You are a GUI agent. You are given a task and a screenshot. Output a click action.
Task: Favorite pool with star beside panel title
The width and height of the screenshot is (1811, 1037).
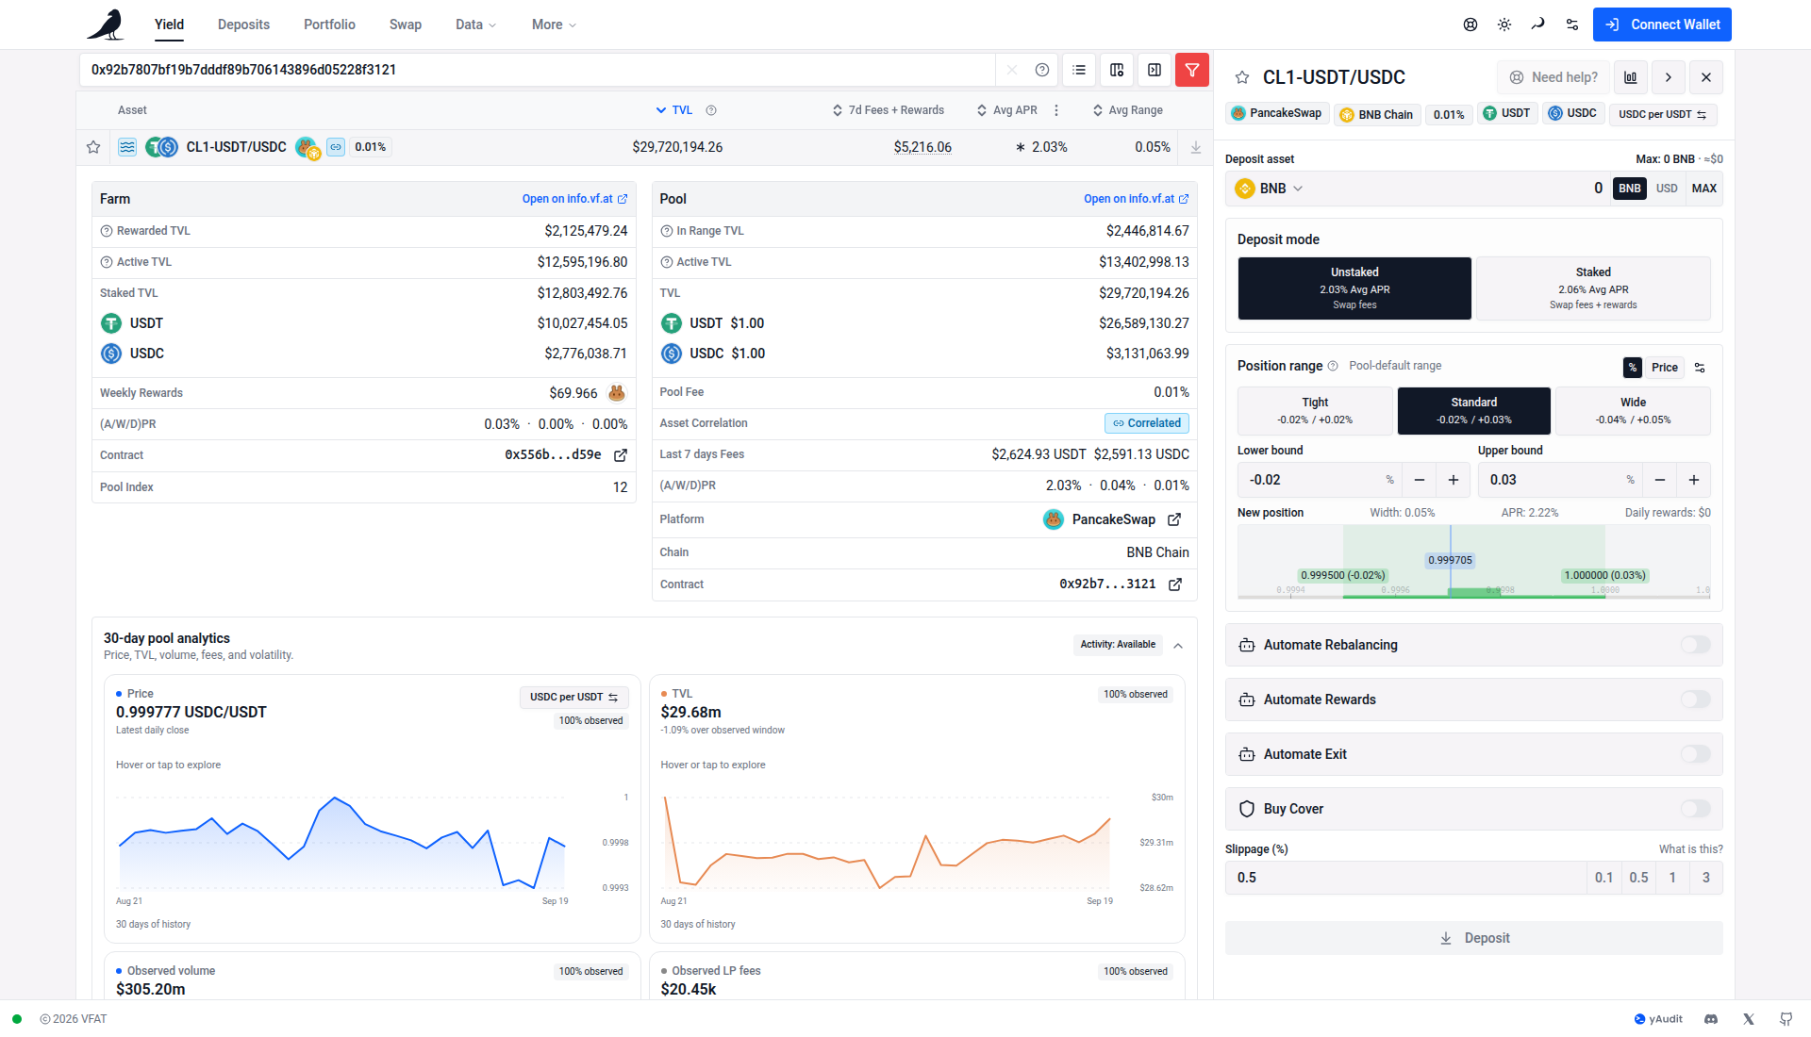[x=1242, y=77]
